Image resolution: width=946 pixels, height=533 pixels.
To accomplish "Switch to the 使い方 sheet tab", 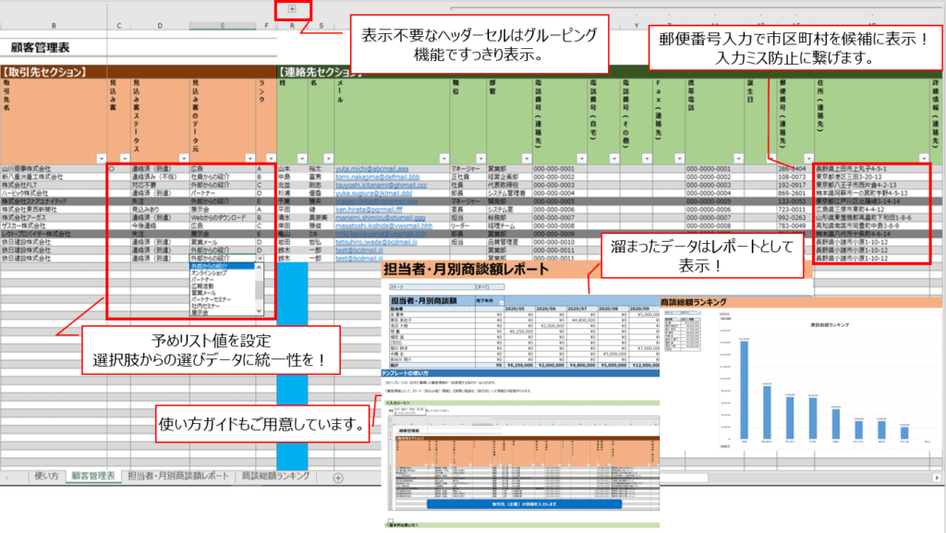I will [46, 477].
